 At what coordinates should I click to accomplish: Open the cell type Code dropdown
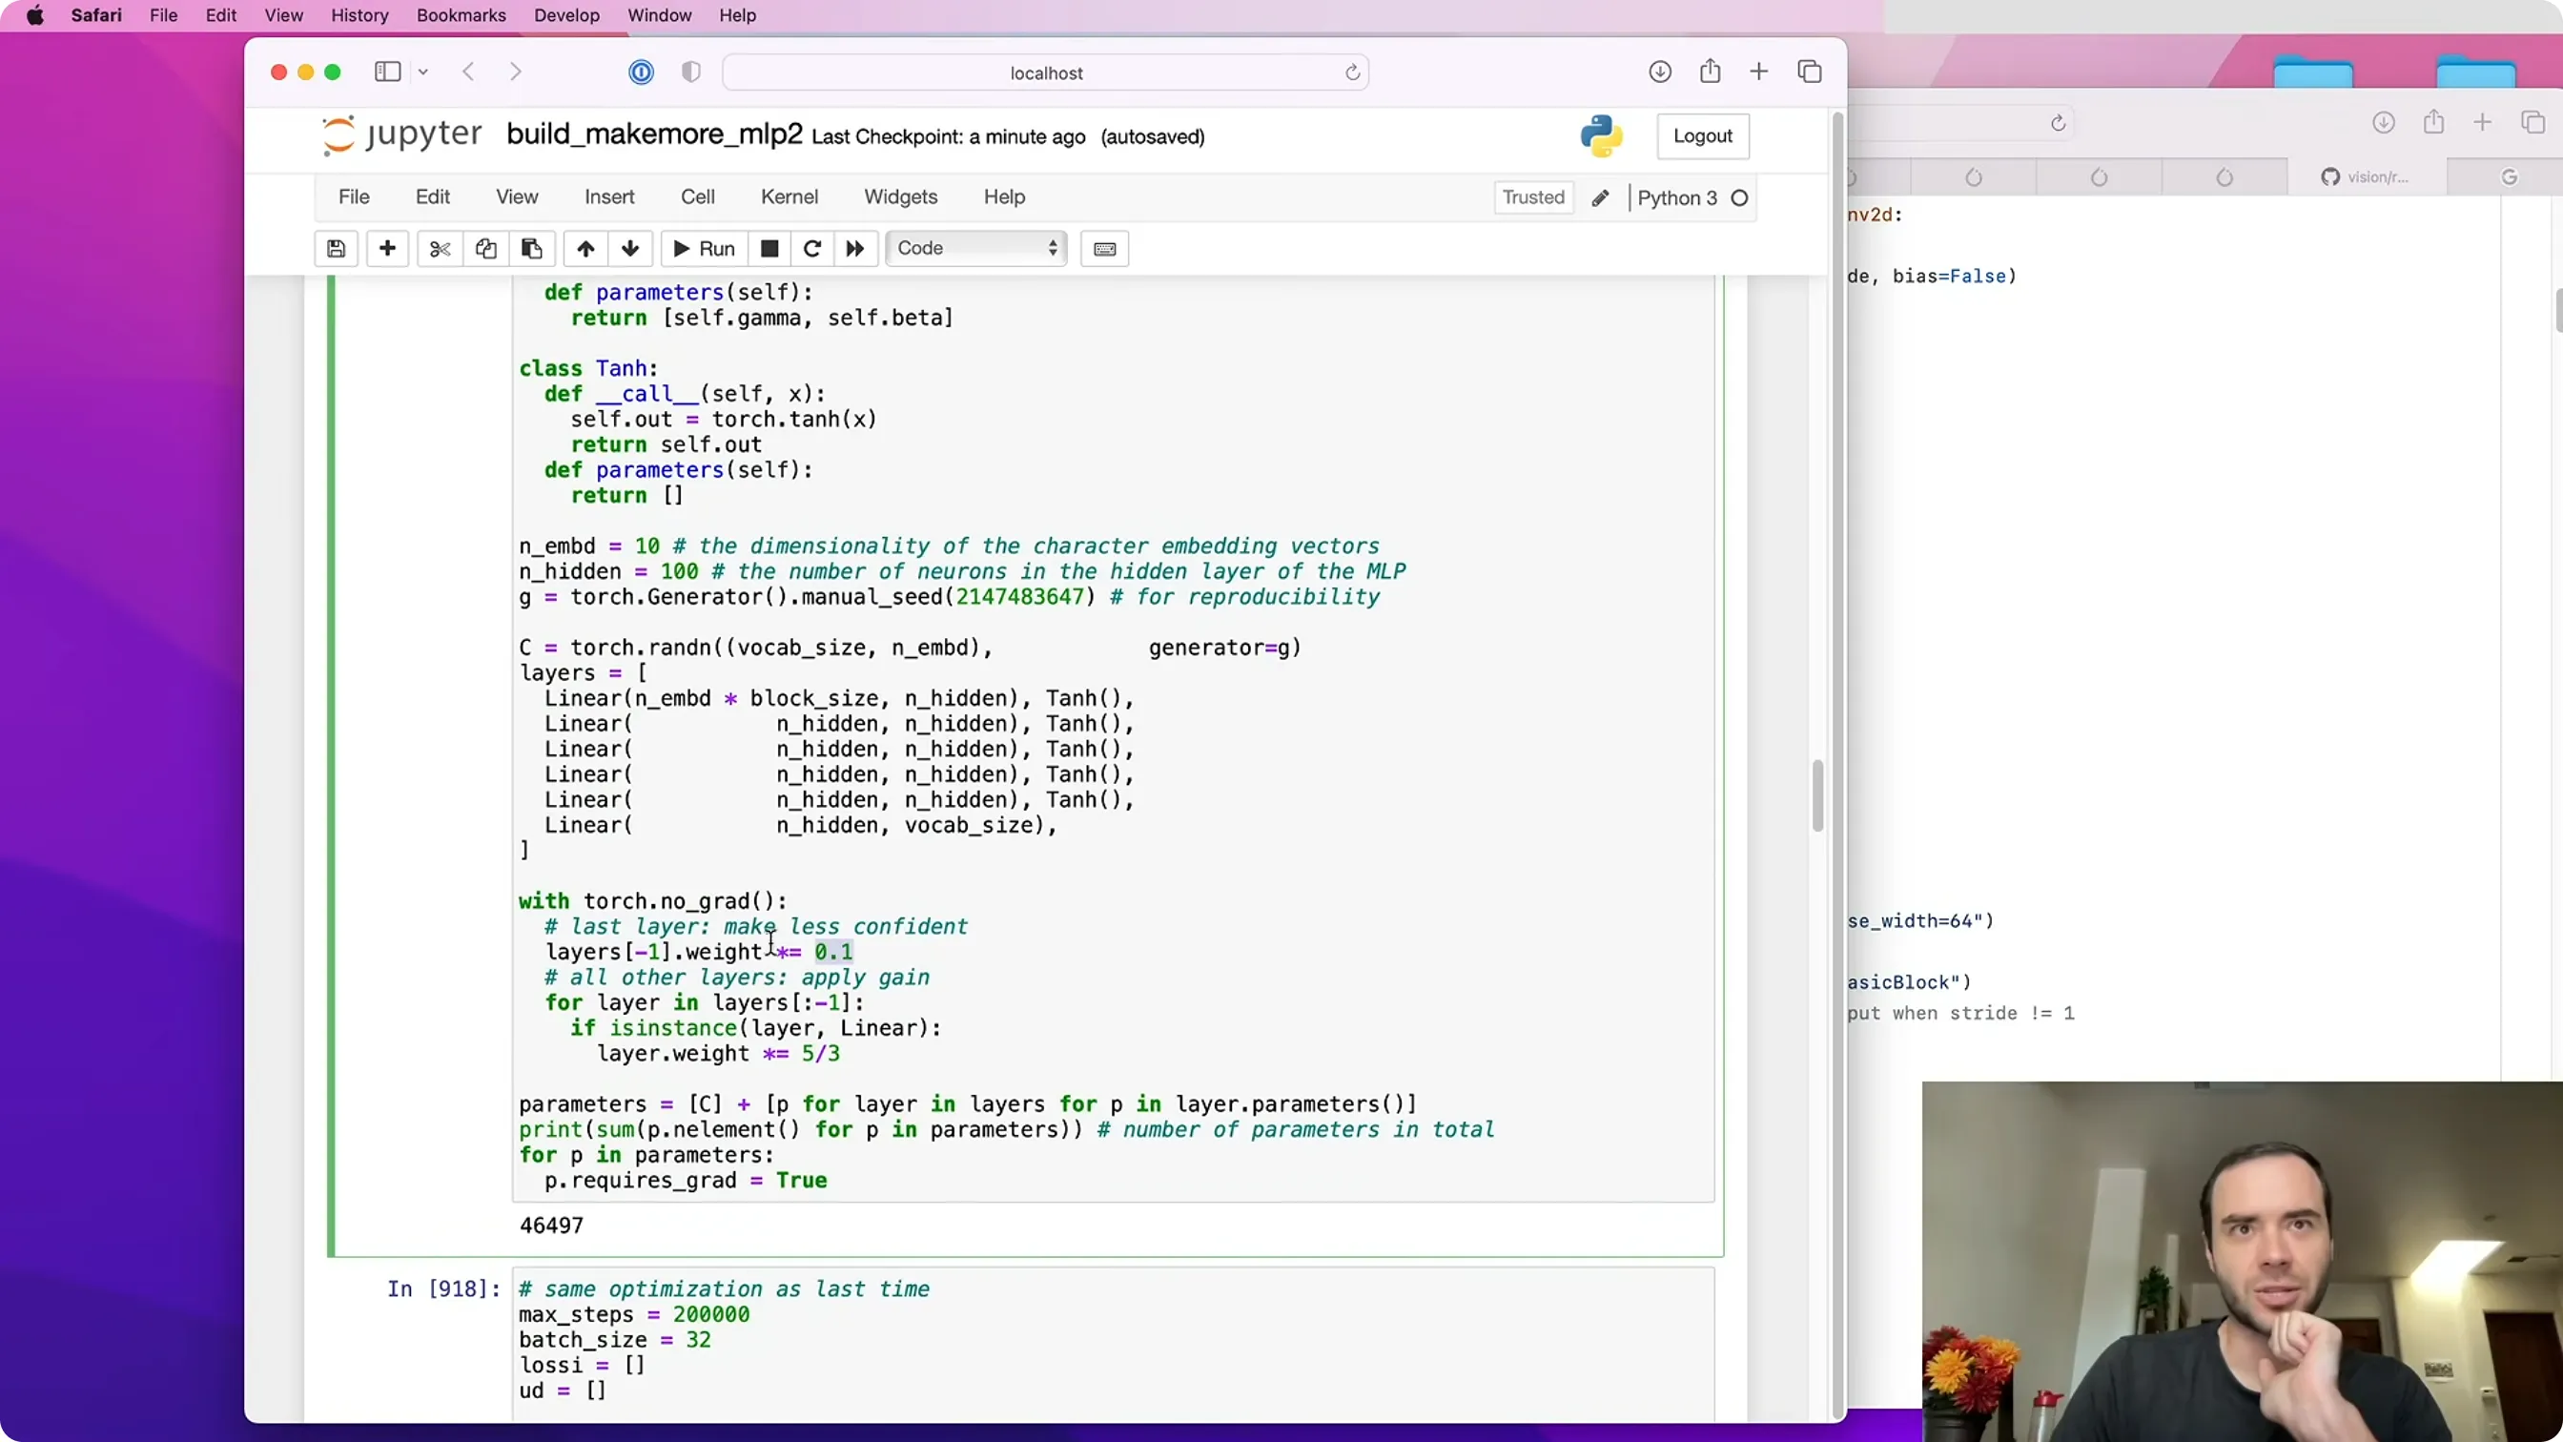click(976, 249)
